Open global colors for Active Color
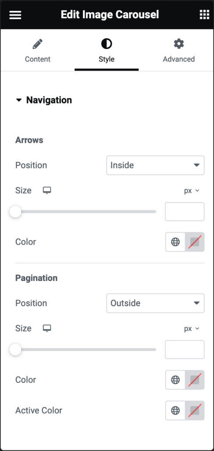 click(x=175, y=410)
